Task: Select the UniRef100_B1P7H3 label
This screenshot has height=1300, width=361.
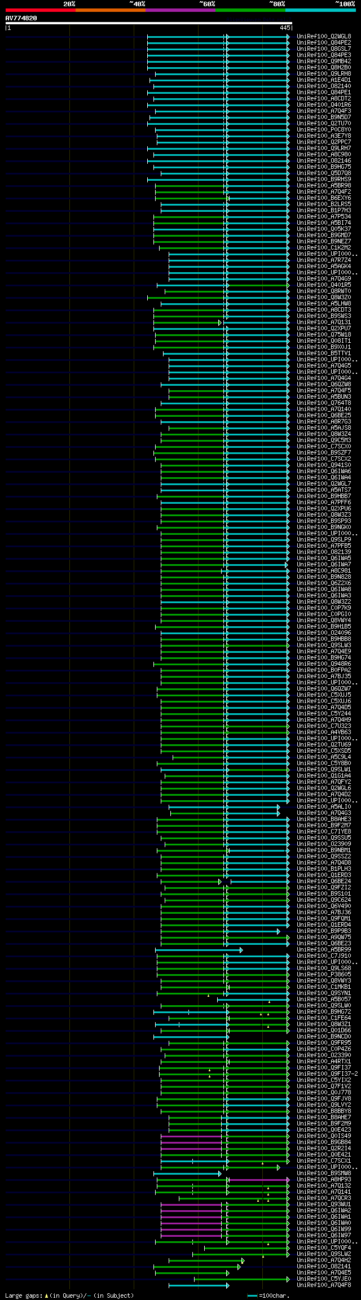Action: 324,211
